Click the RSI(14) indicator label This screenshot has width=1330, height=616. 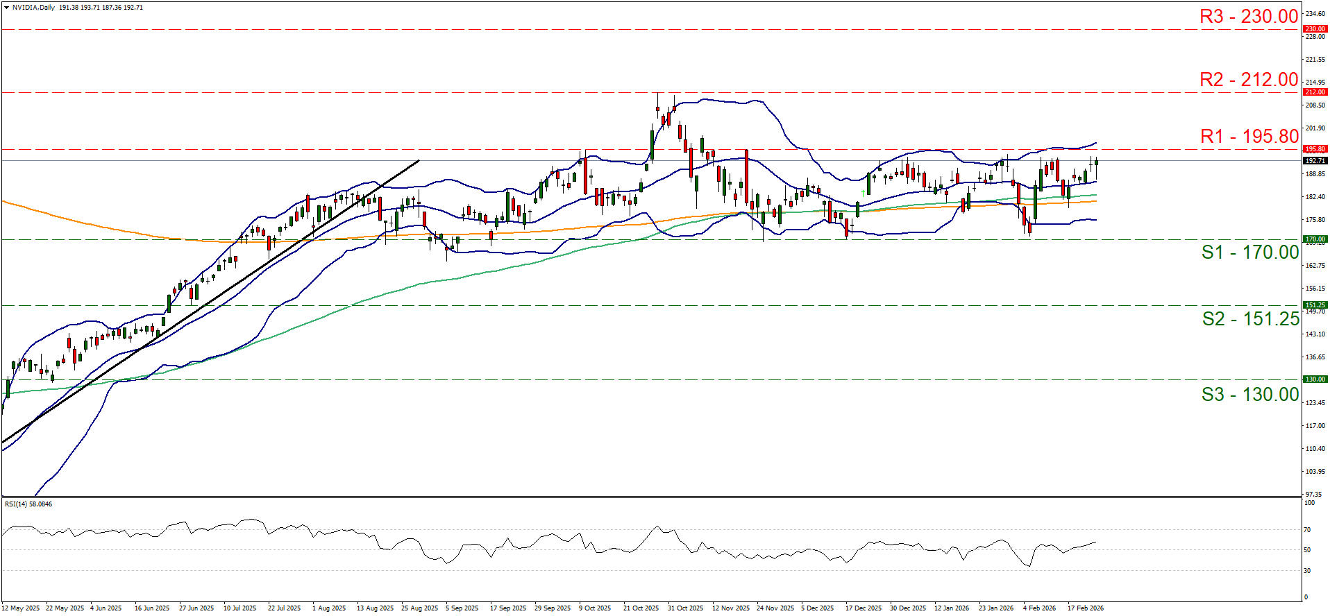28,504
